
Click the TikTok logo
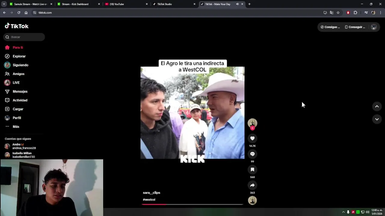pos(17,26)
